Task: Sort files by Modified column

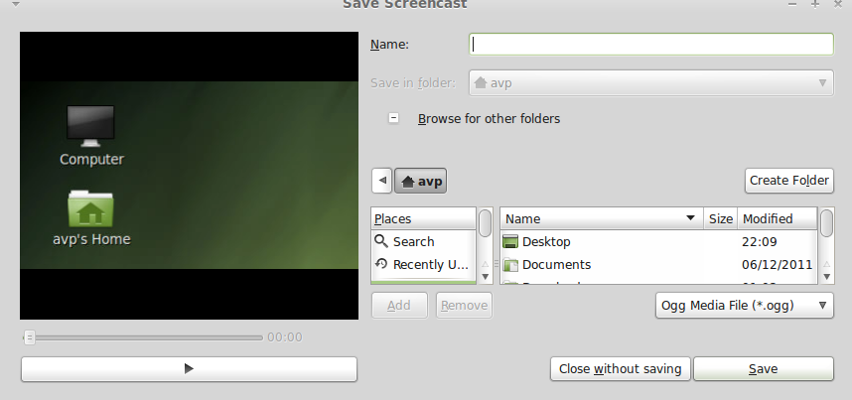Action: (x=777, y=218)
